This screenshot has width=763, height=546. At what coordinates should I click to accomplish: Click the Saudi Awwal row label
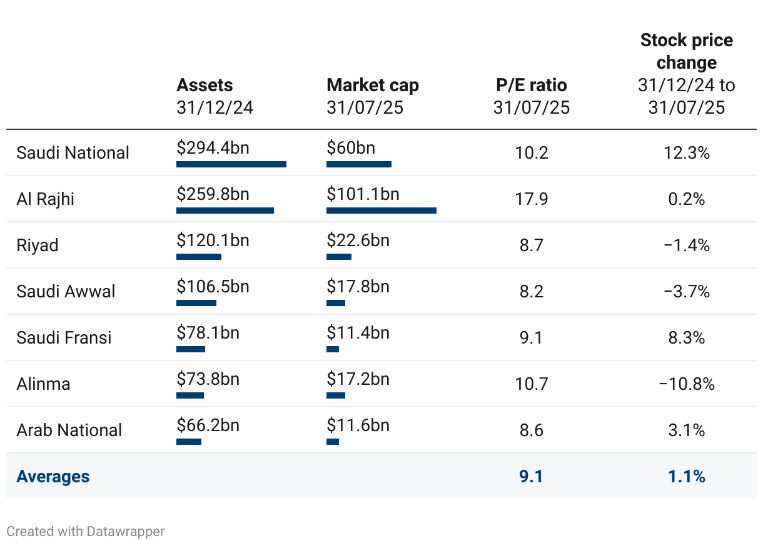[66, 292]
